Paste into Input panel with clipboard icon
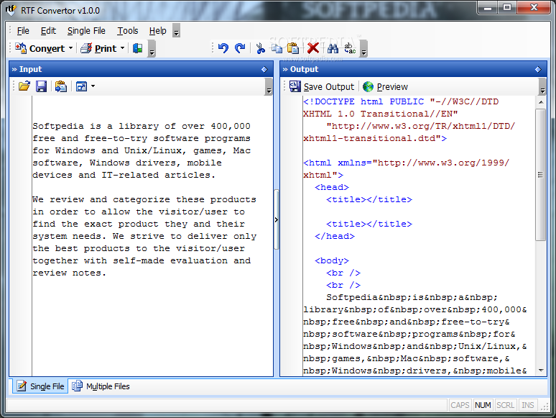This screenshot has width=556, height=418. 60,86
